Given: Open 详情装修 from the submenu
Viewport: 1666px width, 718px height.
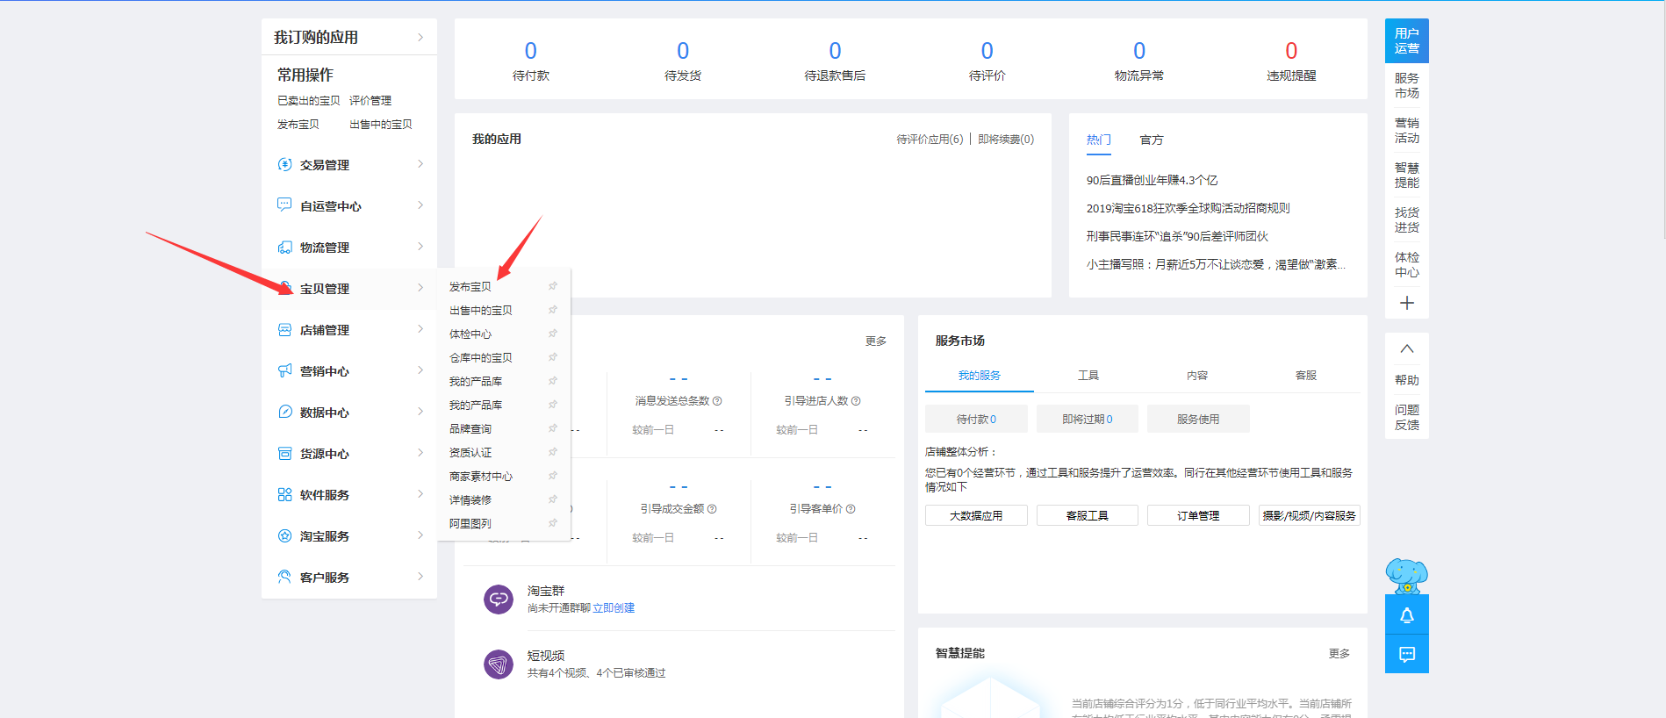Looking at the screenshot, I should coord(470,499).
